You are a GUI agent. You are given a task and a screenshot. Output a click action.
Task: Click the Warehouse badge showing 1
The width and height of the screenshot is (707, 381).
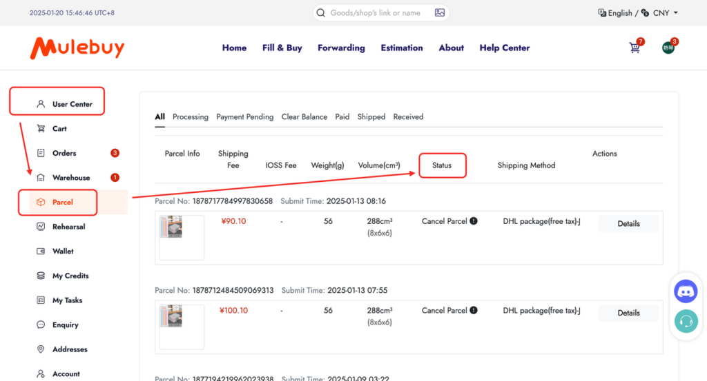click(x=115, y=177)
